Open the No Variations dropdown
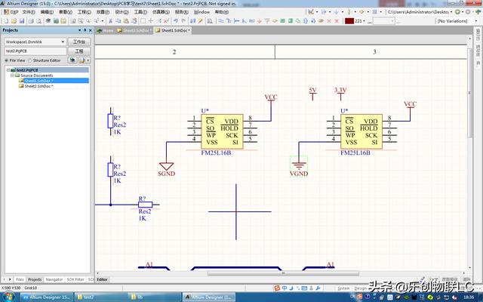Viewport: 483px width, 302px height. tap(476, 21)
